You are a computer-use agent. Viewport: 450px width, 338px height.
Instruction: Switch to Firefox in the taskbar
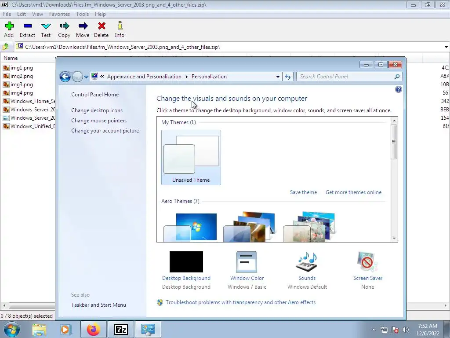[93, 329]
